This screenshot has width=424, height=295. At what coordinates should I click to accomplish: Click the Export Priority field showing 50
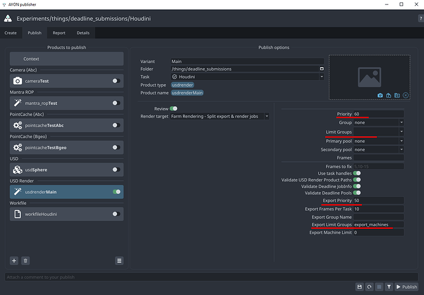[x=379, y=201]
